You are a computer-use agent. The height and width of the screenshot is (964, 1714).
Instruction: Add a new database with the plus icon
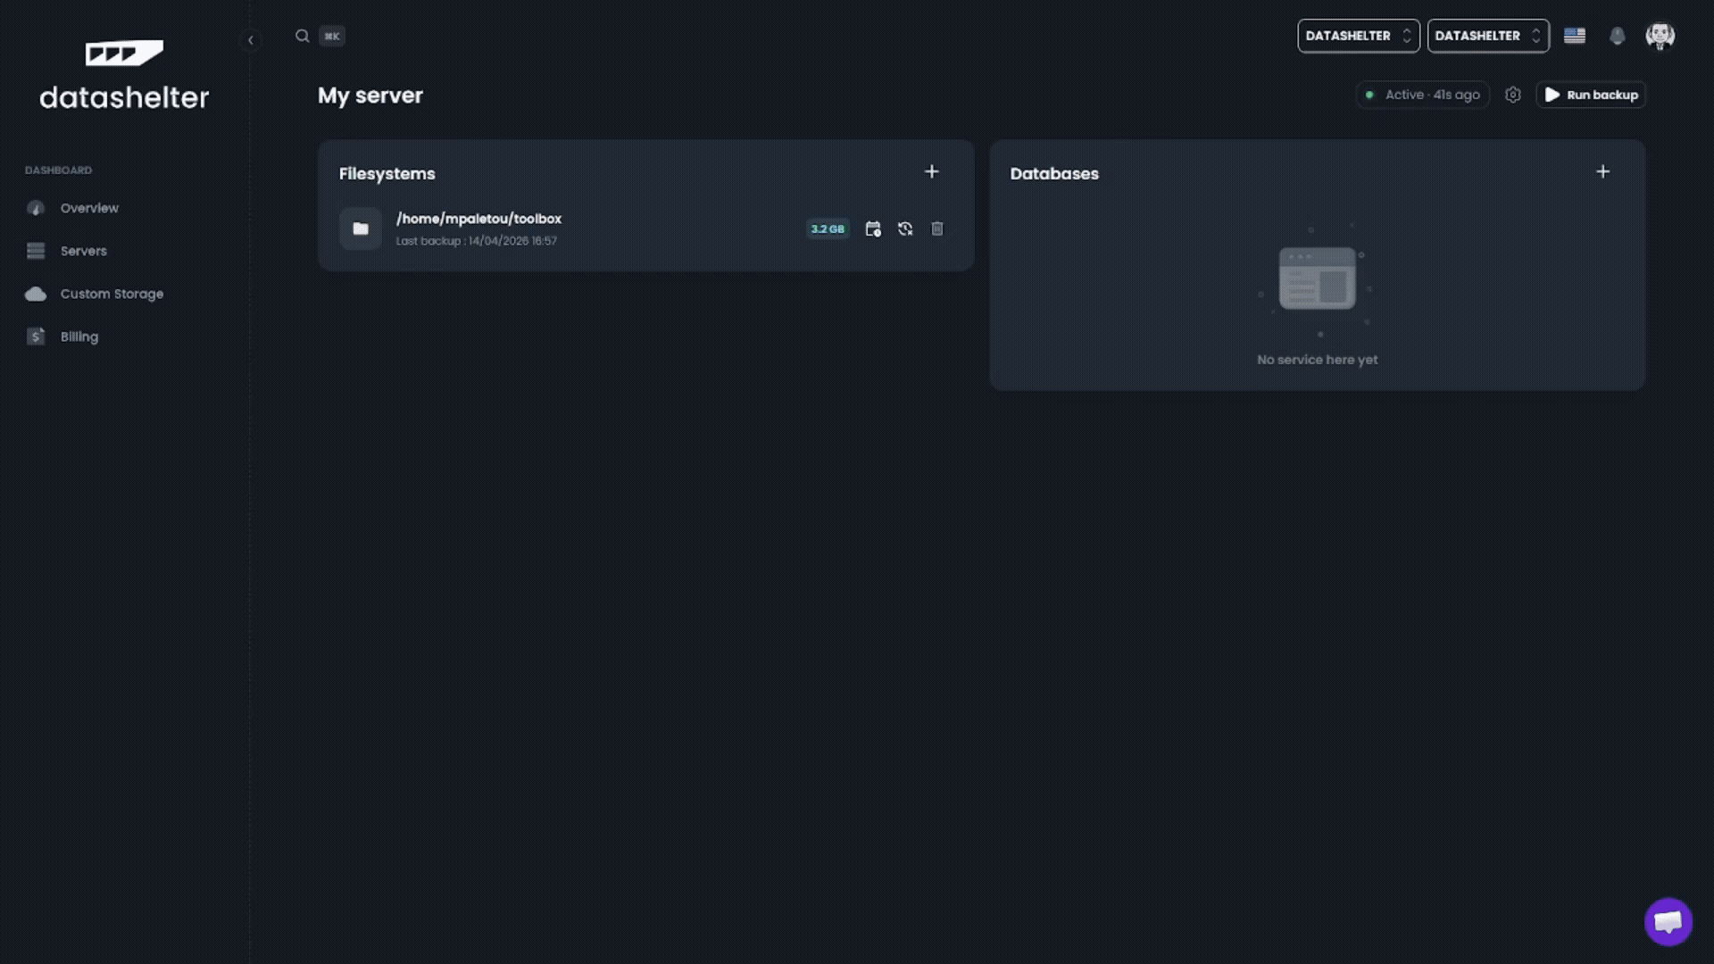1603,171
